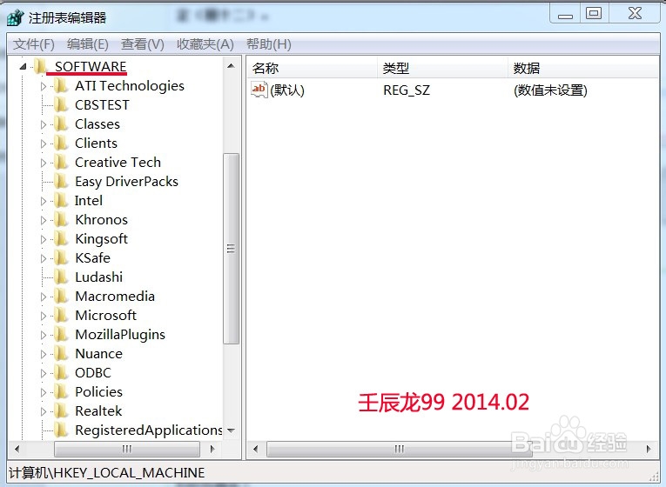Sort by the 数据 column header
The height and width of the screenshot is (487, 666).
583,68
